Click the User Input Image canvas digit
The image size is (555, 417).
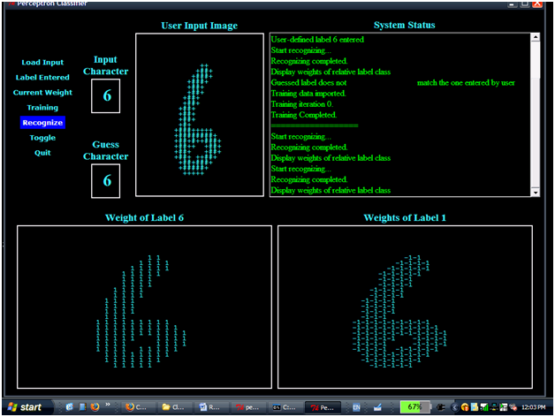coord(197,119)
